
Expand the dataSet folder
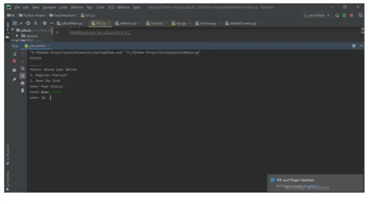click(x=17, y=36)
